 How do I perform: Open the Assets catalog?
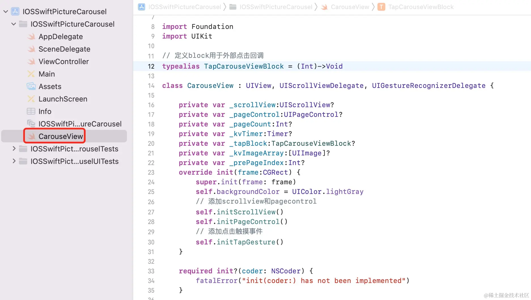(50, 86)
